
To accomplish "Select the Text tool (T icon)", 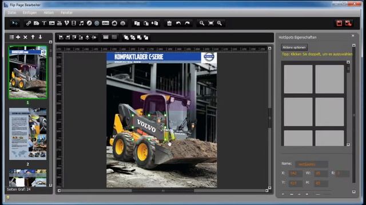I will [44, 23].
